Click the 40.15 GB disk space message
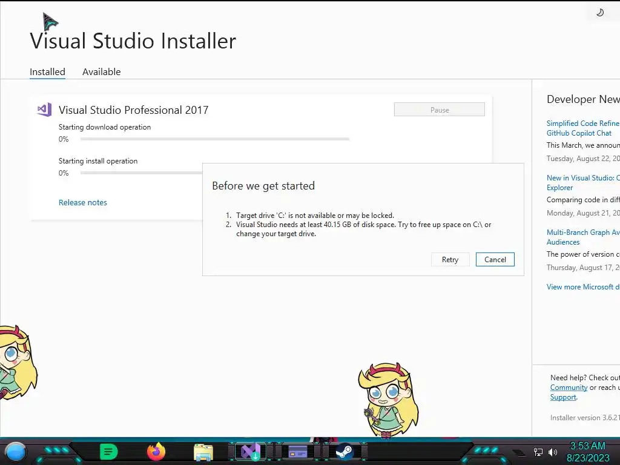This screenshot has height=465, width=620. pyautogui.click(x=363, y=229)
